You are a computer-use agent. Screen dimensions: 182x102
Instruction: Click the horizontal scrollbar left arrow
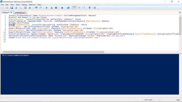pos(2,52)
